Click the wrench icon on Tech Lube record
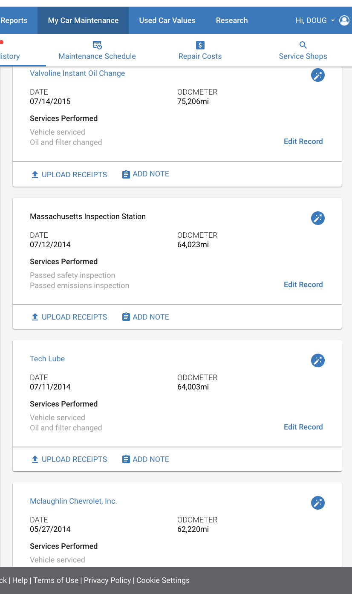The width and height of the screenshot is (352, 594). pyautogui.click(x=318, y=360)
